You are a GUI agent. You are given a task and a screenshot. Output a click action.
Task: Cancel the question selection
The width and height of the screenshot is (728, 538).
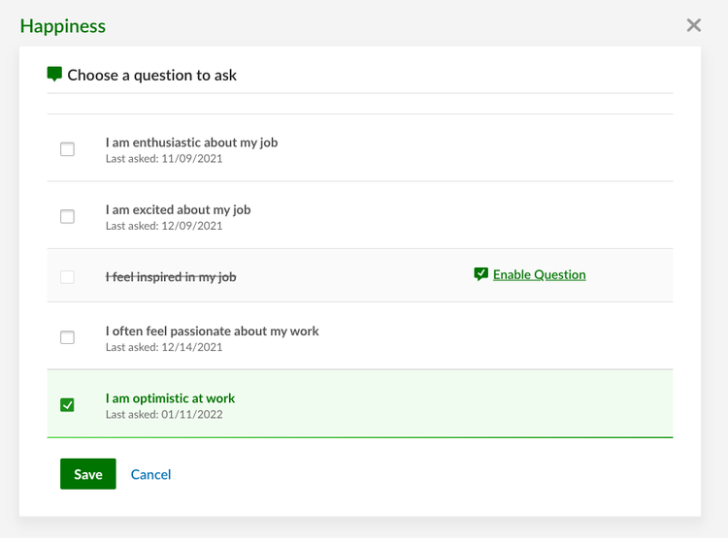point(150,474)
